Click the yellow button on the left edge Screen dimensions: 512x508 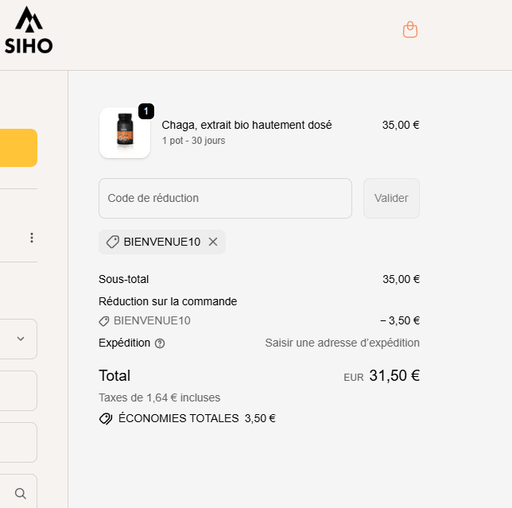pyautogui.click(x=18, y=148)
